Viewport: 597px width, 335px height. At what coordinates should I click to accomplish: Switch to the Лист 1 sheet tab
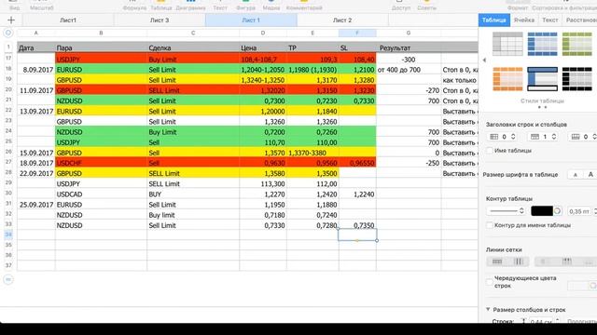[251, 20]
